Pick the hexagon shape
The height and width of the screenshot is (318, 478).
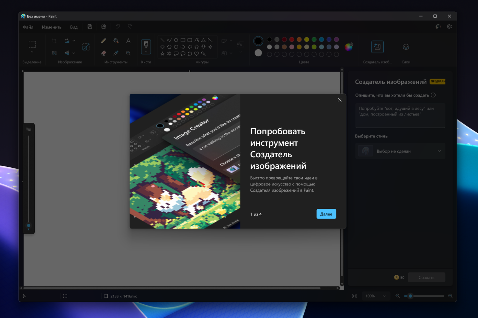[x=176, y=47]
